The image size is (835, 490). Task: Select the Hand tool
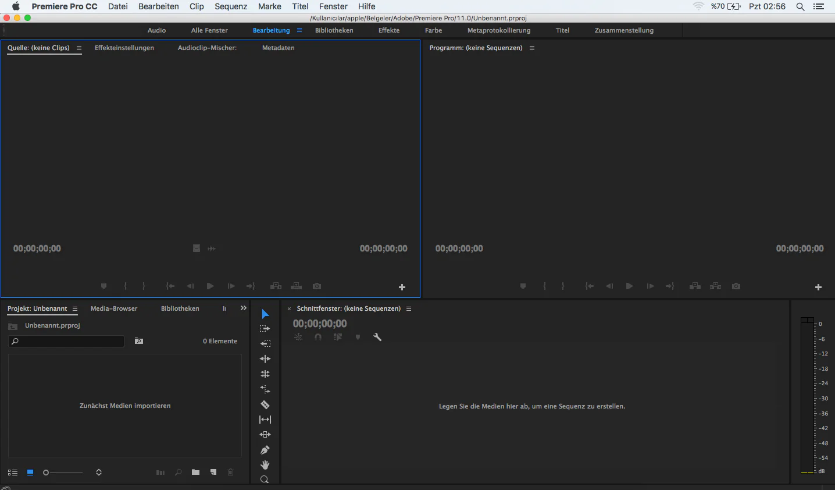click(x=265, y=465)
